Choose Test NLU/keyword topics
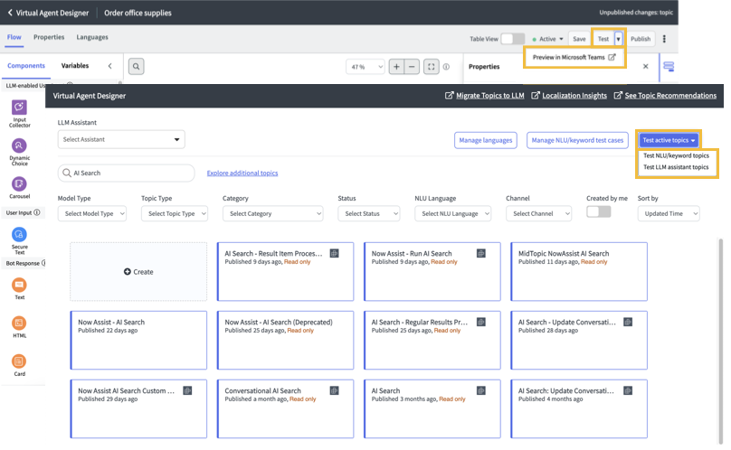The height and width of the screenshot is (450, 731). (x=676, y=155)
